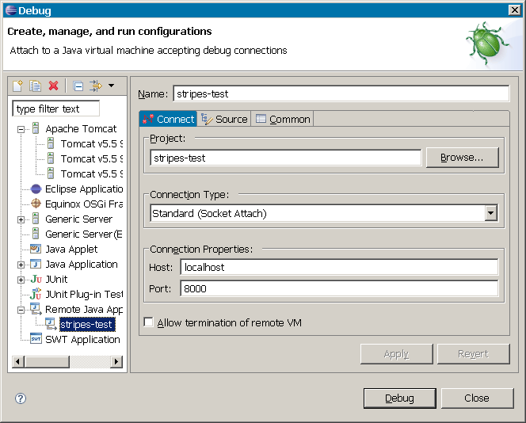Click the Source tab's icon

(x=207, y=119)
